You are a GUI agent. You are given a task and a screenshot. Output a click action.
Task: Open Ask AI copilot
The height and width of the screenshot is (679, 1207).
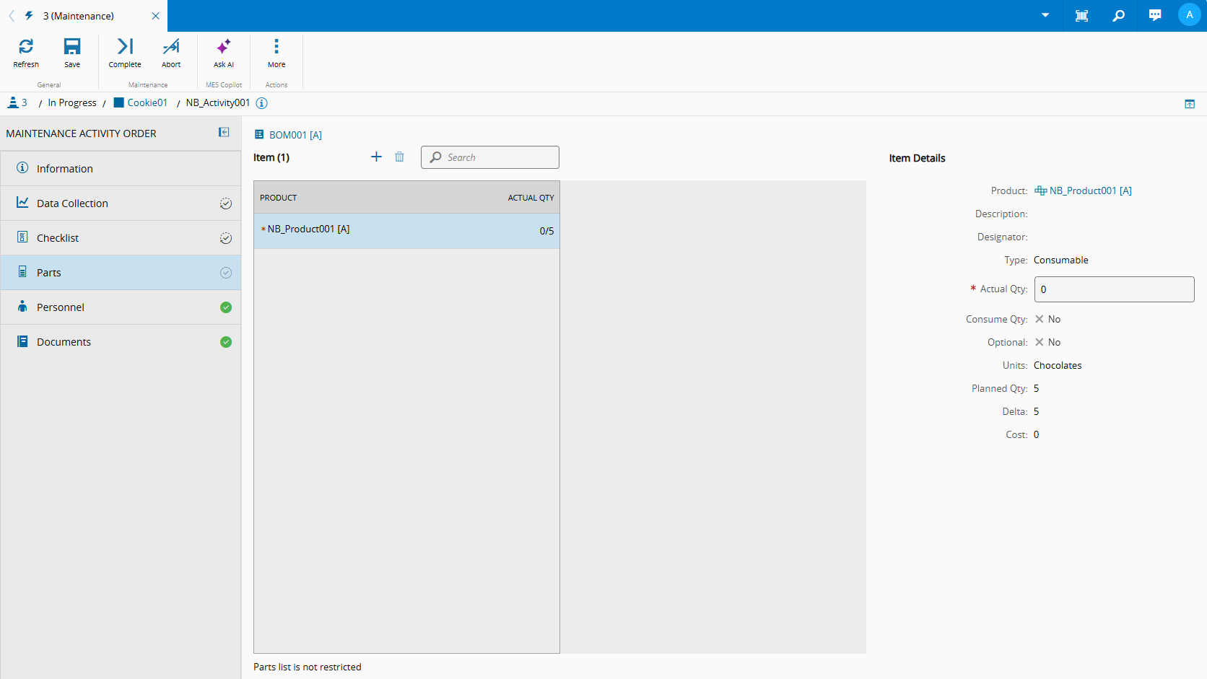point(224,53)
